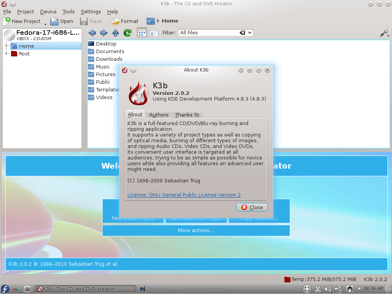Click the 08:36 AM clock
This screenshot has width=392, height=294.
374,289
